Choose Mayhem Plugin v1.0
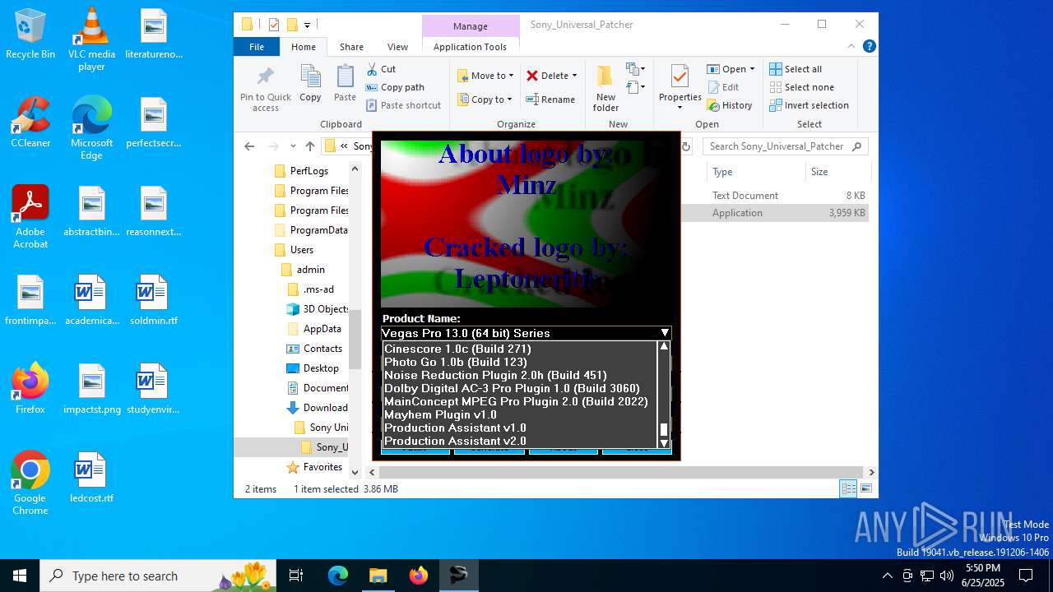This screenshot has width=1053, height=592. [x=521, y=414]
